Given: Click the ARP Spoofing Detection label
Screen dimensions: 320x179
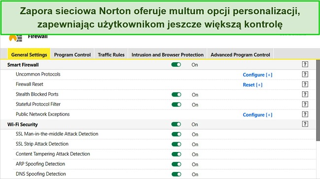Looking at the screenshot, I should click(40, 164).
